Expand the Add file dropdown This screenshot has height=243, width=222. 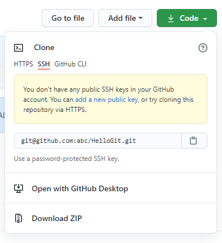[125, 18]
